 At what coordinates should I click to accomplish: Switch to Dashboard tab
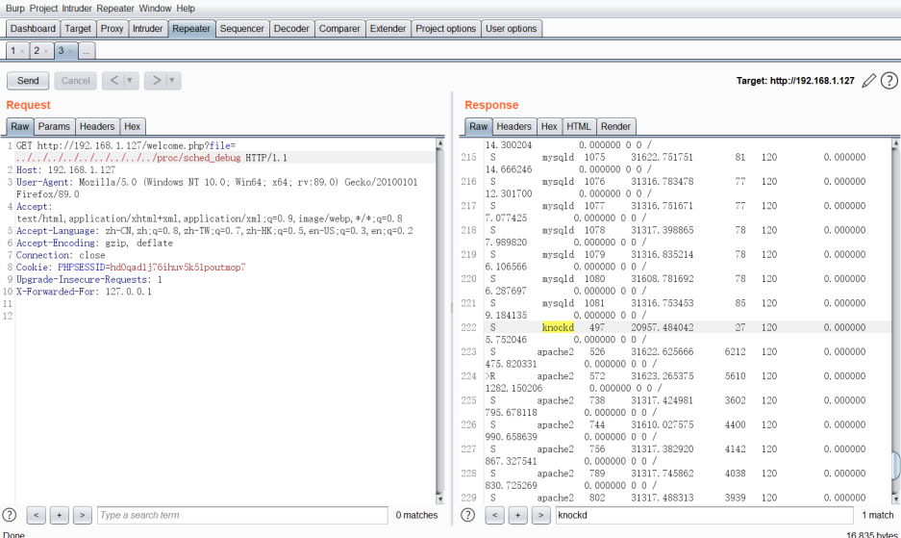(33, 28)
